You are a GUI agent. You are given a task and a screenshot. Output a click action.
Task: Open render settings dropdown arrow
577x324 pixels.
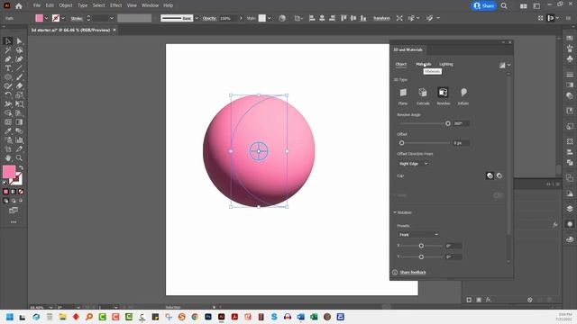(508, 65)
